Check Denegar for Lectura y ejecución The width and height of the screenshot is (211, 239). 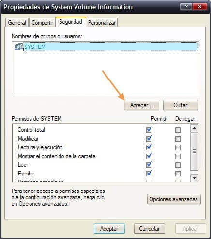tap(178, 147)
